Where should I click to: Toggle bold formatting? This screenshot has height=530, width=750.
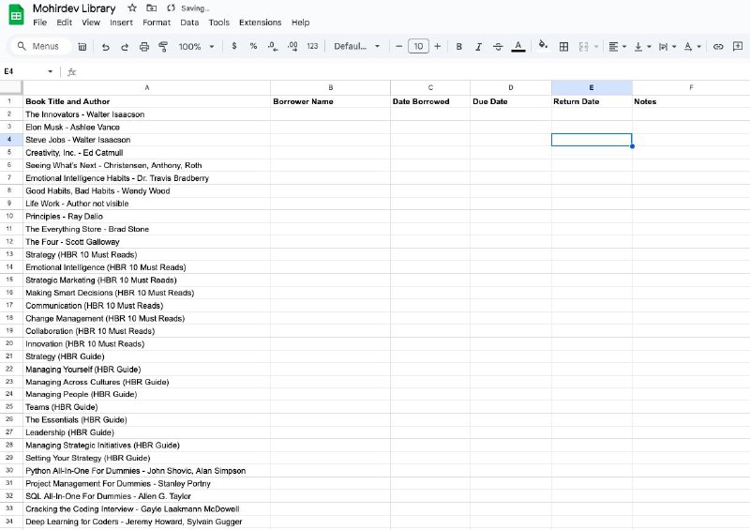pos(459,47)
